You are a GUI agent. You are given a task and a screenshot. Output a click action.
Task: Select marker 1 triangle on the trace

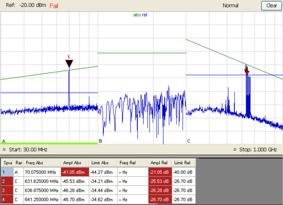(69, 64)
